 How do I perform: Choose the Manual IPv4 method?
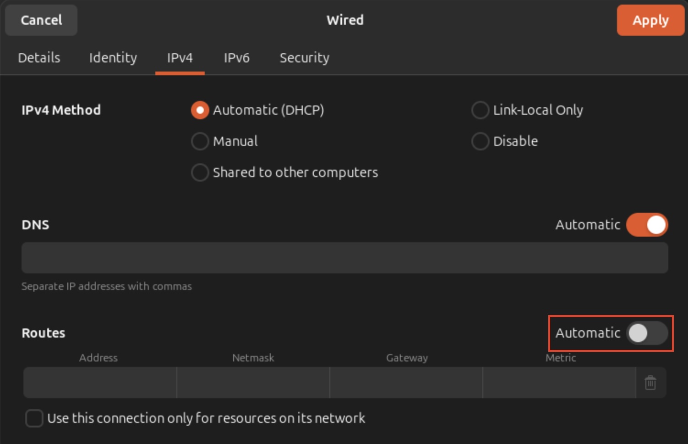200,141
